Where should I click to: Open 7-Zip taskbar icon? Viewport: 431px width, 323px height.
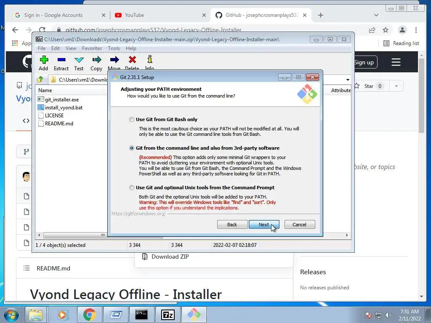pyautogui.click(x=168, y=315)
